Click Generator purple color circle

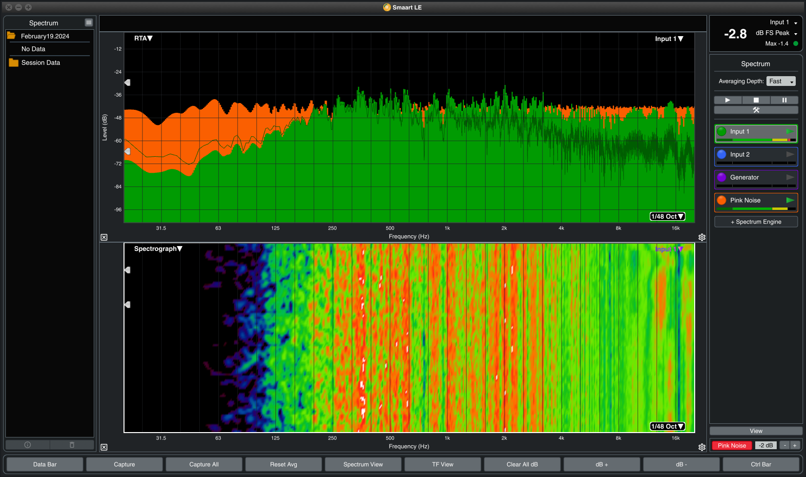722,177
